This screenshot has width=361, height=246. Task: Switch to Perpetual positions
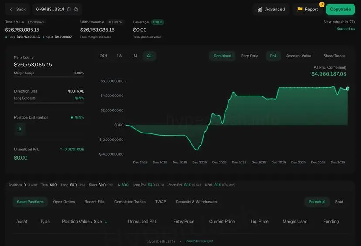point(317,202)
